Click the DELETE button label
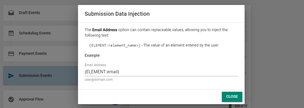This screenshot has height=108, width=304. coord(241,106)
